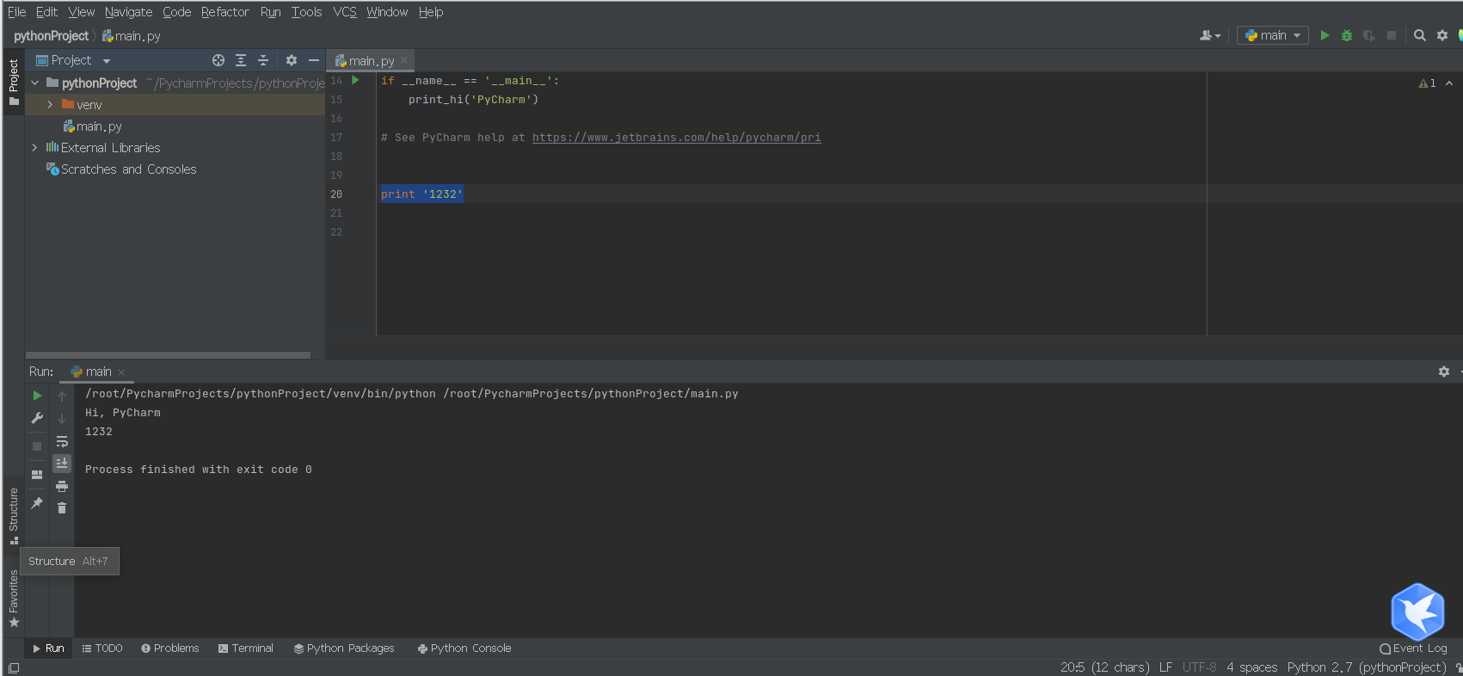Restore layout in the Run panel
1463x676 pixels.
[x=37, y=475]
